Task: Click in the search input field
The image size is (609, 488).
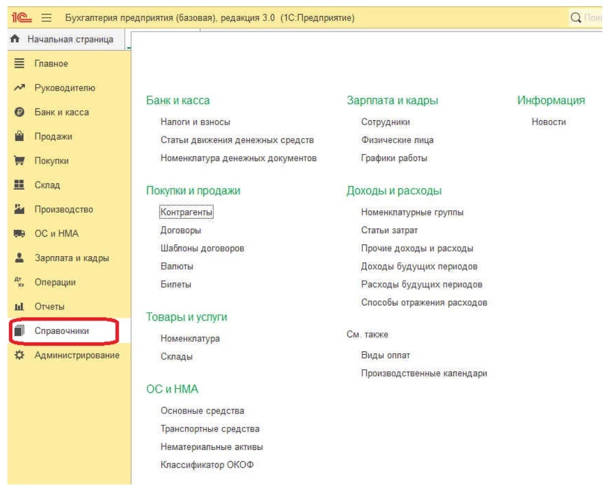Action: pos(592,17)
